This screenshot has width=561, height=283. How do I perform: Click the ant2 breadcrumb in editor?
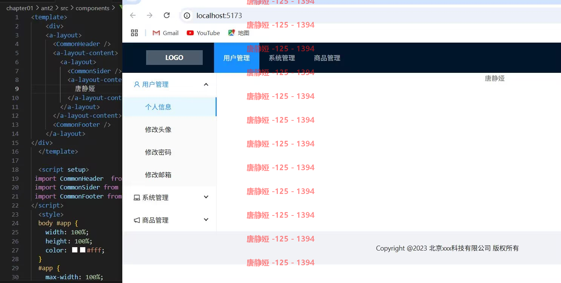coord(47,8)
